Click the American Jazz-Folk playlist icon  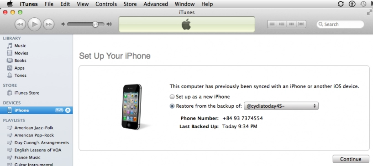(x=10, y=128)
